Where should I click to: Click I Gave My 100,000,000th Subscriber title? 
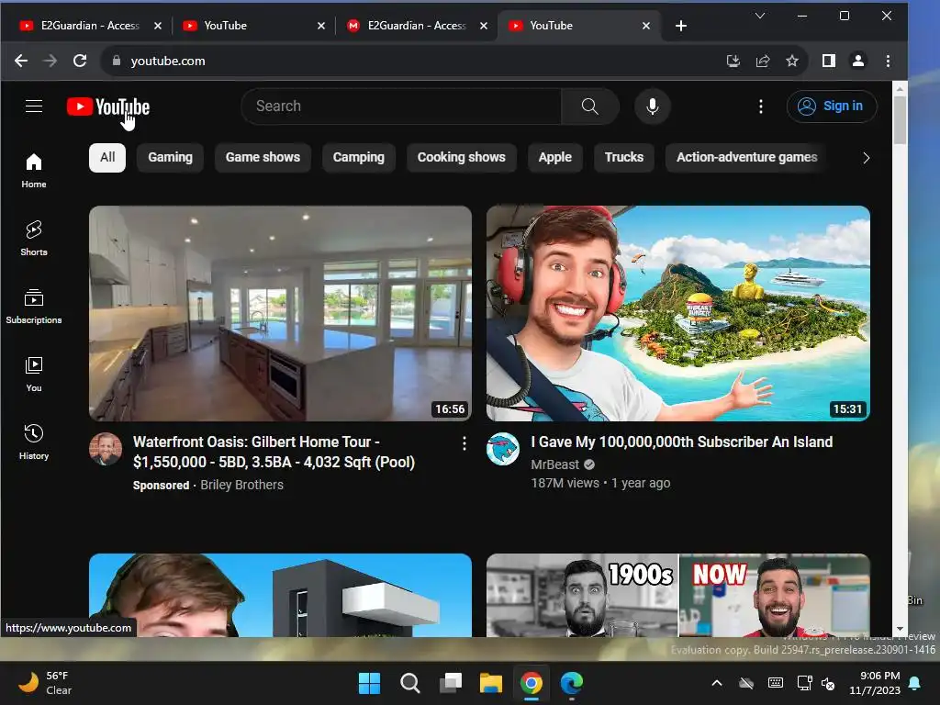pyautogui.click(x=682, y=442)
